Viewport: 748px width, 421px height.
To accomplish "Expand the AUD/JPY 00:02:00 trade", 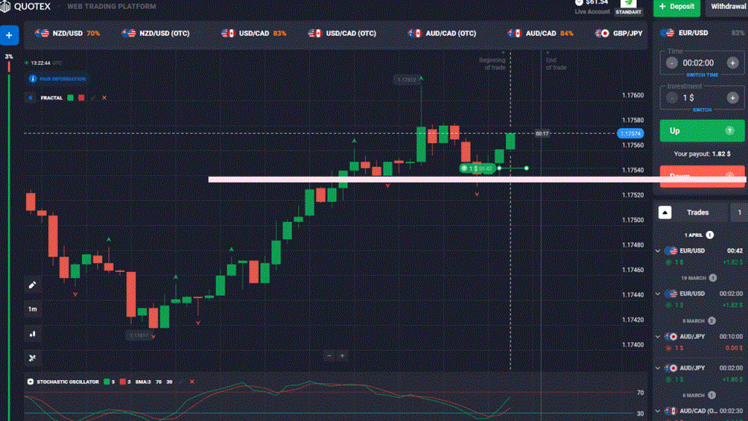I will tap(658, 368).
